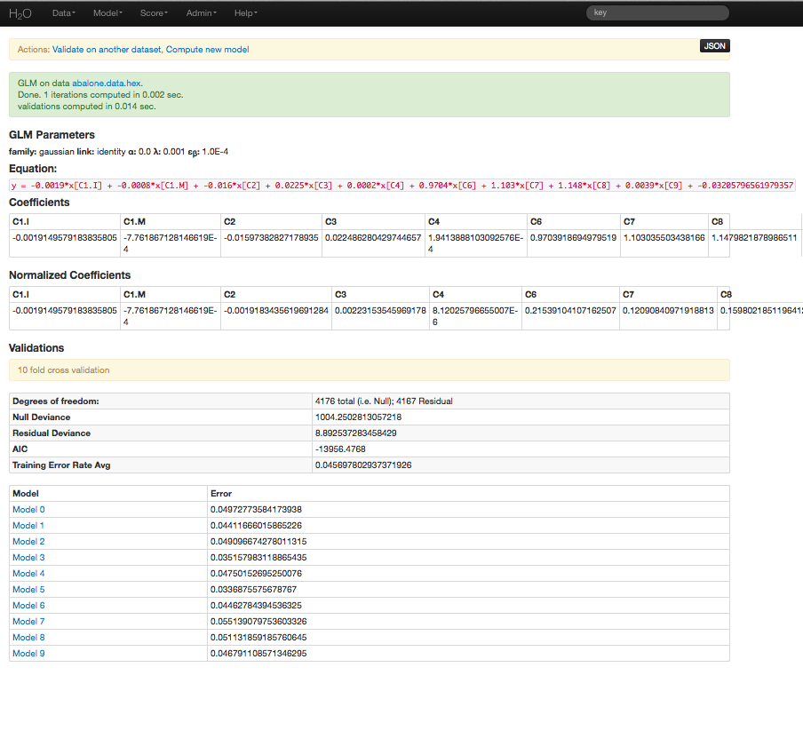803x731 pixels.
Task: Open Model 1 results
Action: coord(28,525)
